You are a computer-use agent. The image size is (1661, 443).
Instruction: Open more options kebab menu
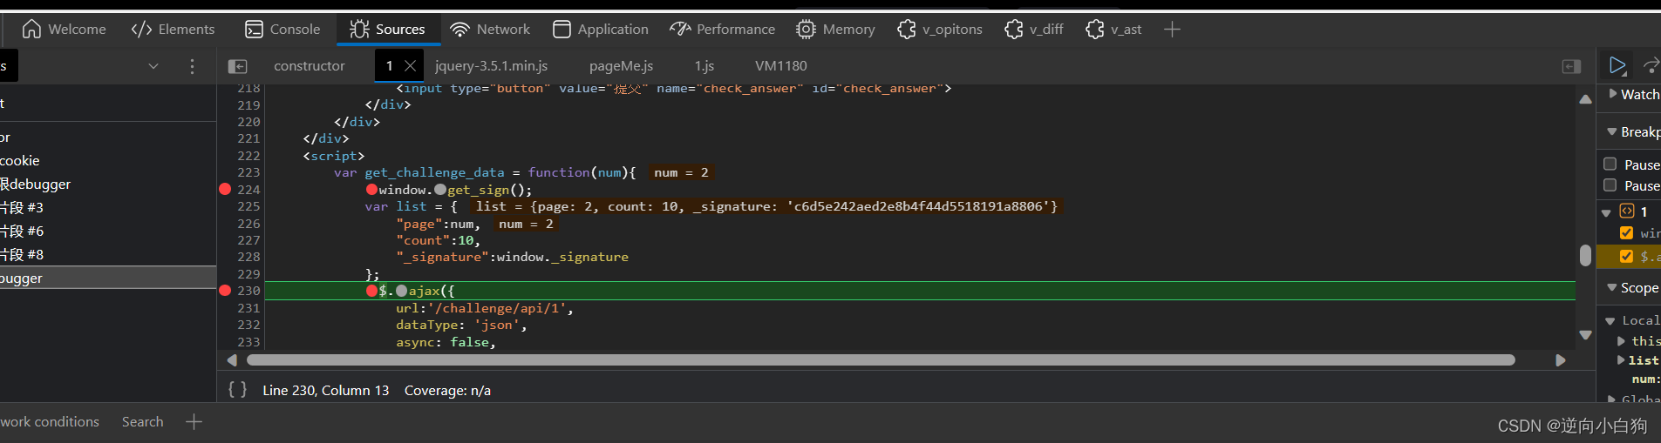[192, 66]
